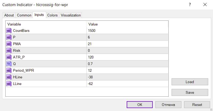Click the integer icon beside LLine
213x111 pixels.
tap(9, 84)
